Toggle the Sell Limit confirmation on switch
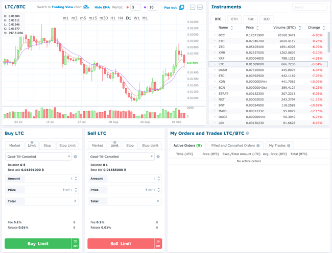The image size is (332, 253). [x=158, y=244]
